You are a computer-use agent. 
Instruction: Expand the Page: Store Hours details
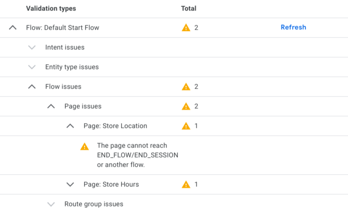(x=70, y=184)
